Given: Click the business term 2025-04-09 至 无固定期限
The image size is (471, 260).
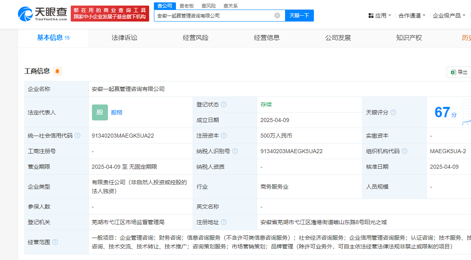Looking at the screenshot, I should coord(124,167).
